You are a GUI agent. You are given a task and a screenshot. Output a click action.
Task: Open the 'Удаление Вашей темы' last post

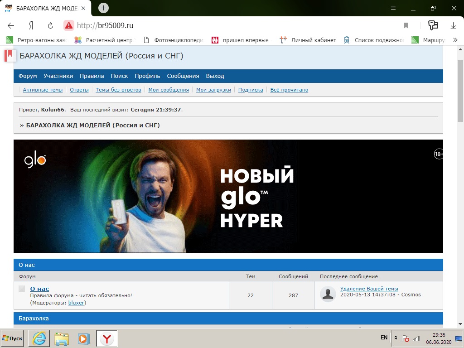tap(369, 289)
